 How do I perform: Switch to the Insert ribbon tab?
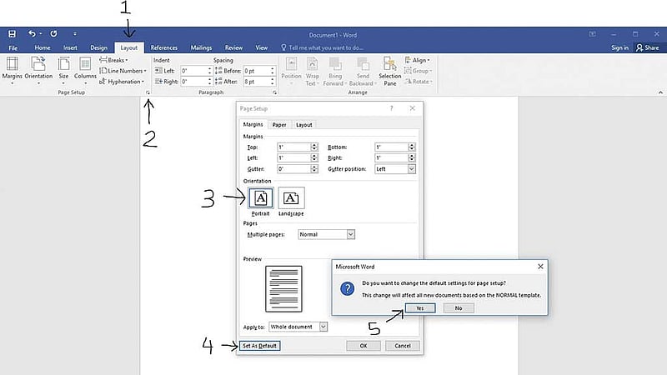point(70,47)
